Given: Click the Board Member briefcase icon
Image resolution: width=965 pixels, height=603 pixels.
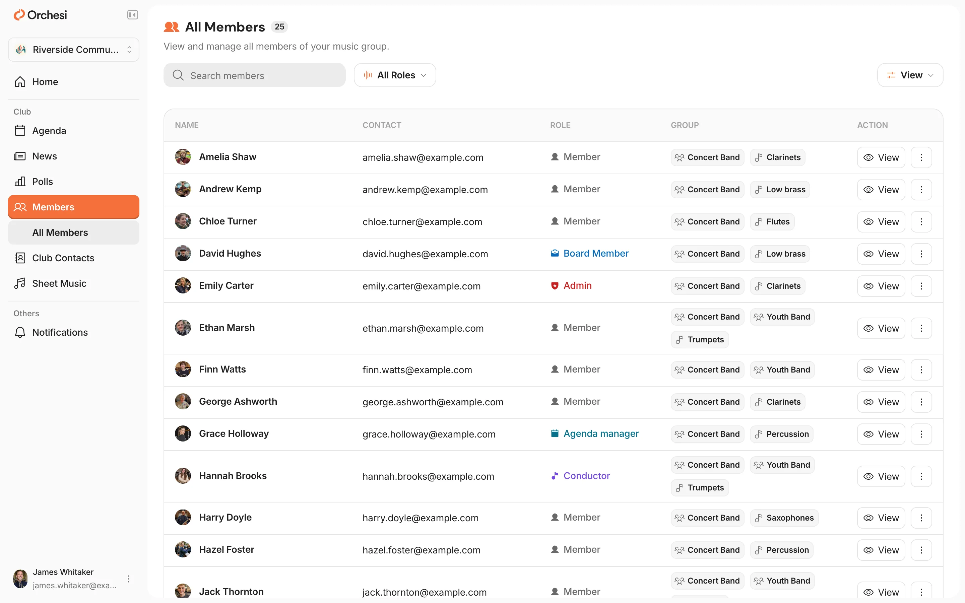Looking at the screenshot, I should [x=554, y=253].
